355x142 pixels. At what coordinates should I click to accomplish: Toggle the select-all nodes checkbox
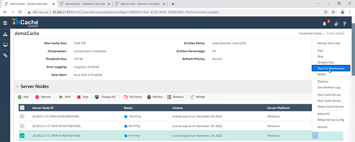pos(22,108)
